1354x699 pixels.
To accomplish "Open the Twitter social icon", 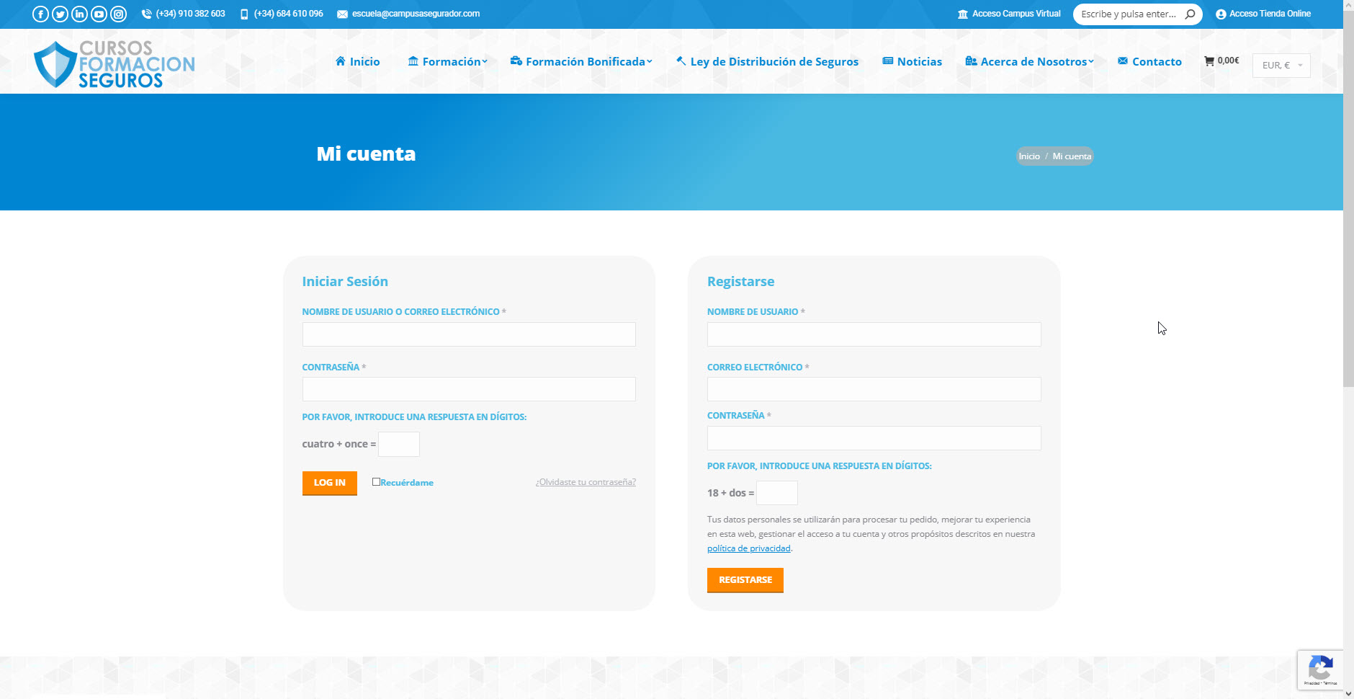I will click(60, 14).
